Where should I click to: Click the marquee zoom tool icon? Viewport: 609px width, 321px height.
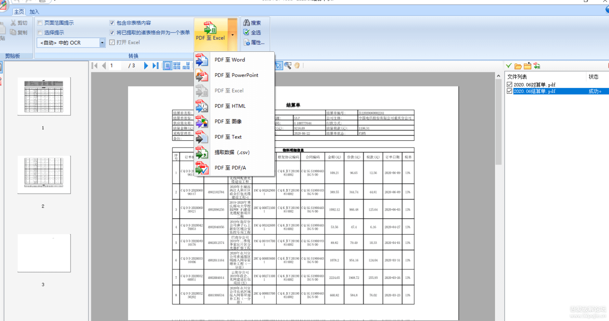(288, 65)
